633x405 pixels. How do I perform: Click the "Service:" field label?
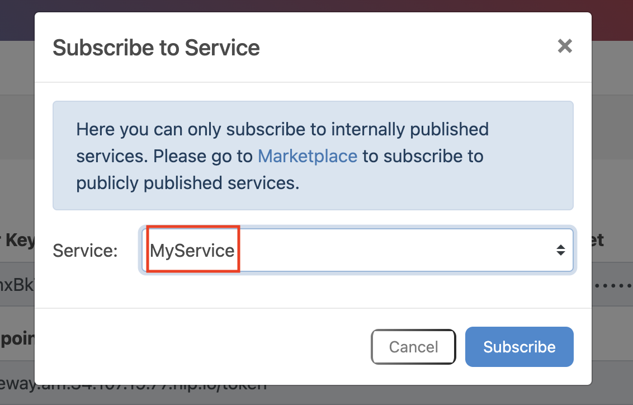tap(85, 251)
